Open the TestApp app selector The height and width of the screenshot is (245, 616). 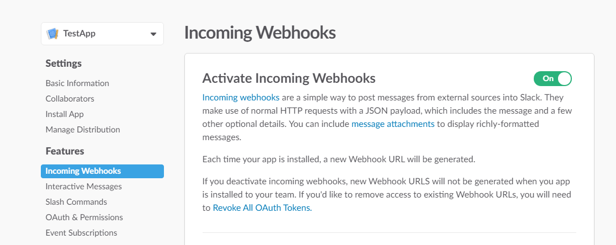click(x=102, y=34)
